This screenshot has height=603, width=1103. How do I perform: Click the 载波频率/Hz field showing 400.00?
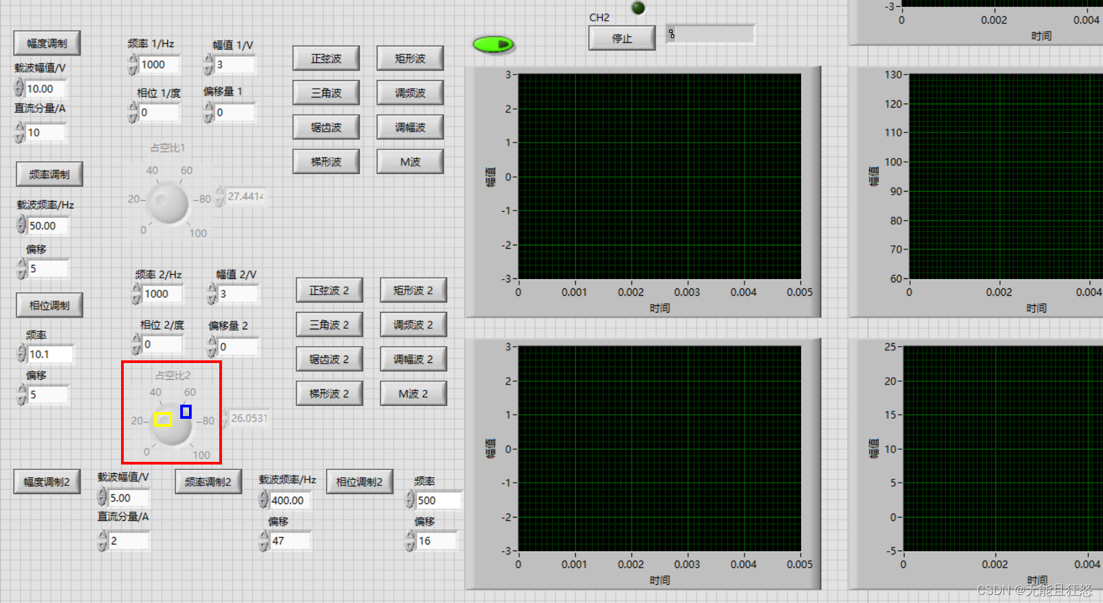click(290, 500)
